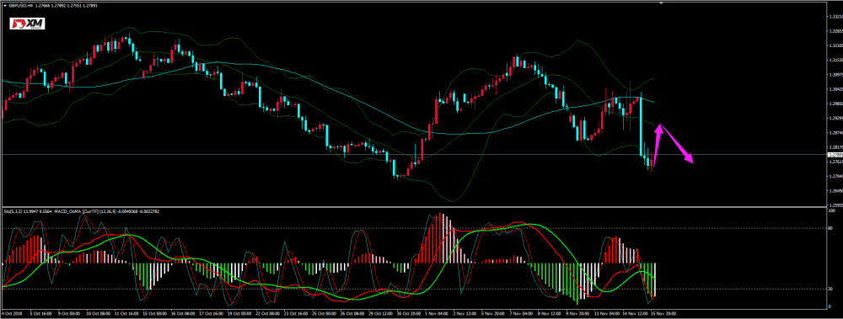Click the GBPUSD,H4 symbol title text

point(20,5)
